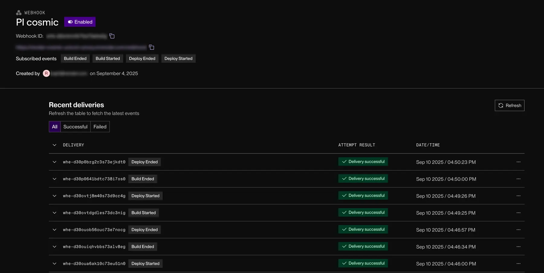Open the Failed deliveries filter tab
Image resolution: width=544 pixels, height=273 pixels.
(x=100, y=127)
